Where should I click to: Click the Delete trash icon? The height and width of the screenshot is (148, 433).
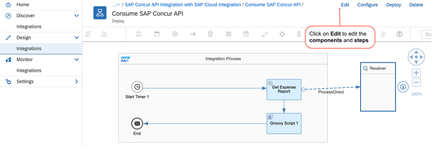coord(211,34)
